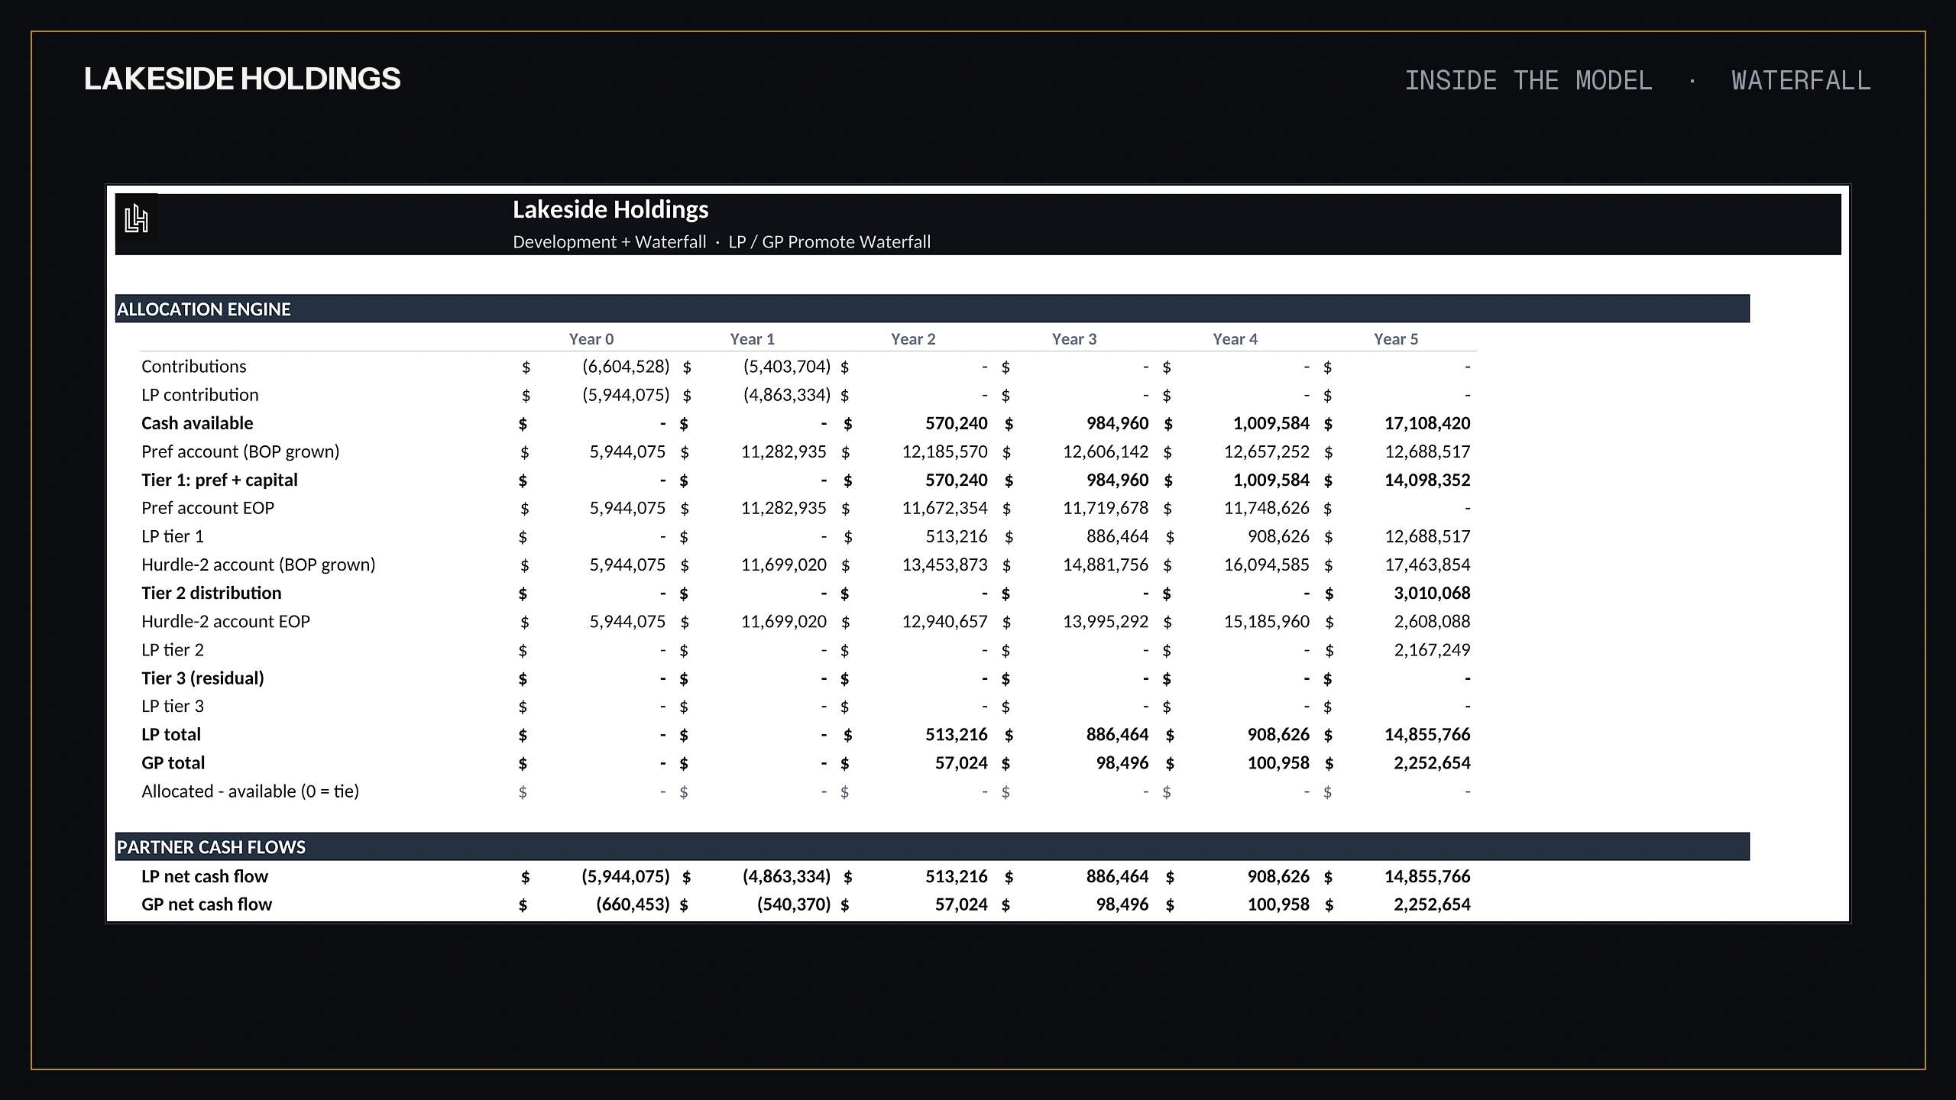Click Hurdle-2 BOP Year 2 value 13,453,873
The width and height of the screenshot is (1956, 1100).
click(945, 564)
